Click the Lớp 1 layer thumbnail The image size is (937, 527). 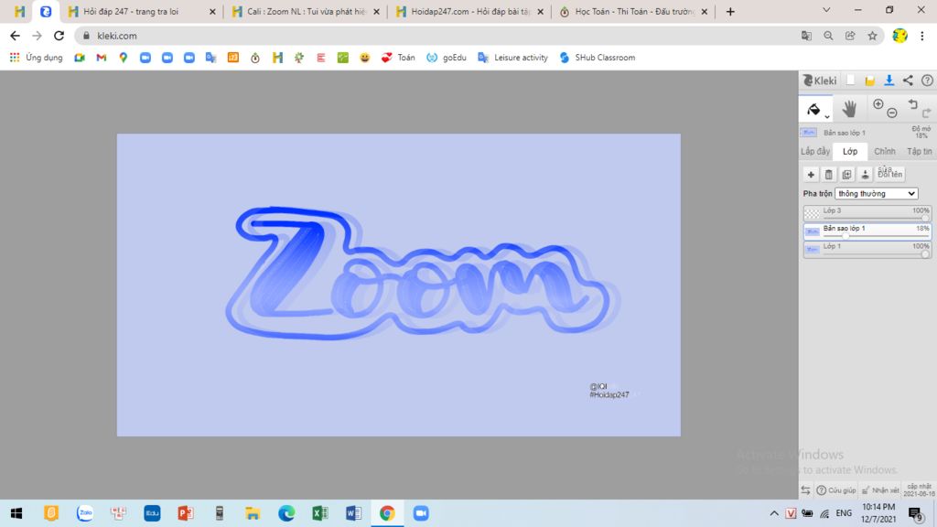[x=813, y=249]
